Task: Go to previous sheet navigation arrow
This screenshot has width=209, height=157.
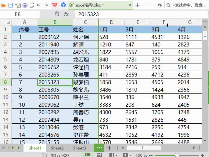Action: point(8,148)
